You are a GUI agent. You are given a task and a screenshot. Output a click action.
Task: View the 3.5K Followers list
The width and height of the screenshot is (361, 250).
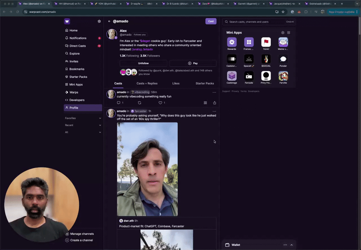[150, 56]
